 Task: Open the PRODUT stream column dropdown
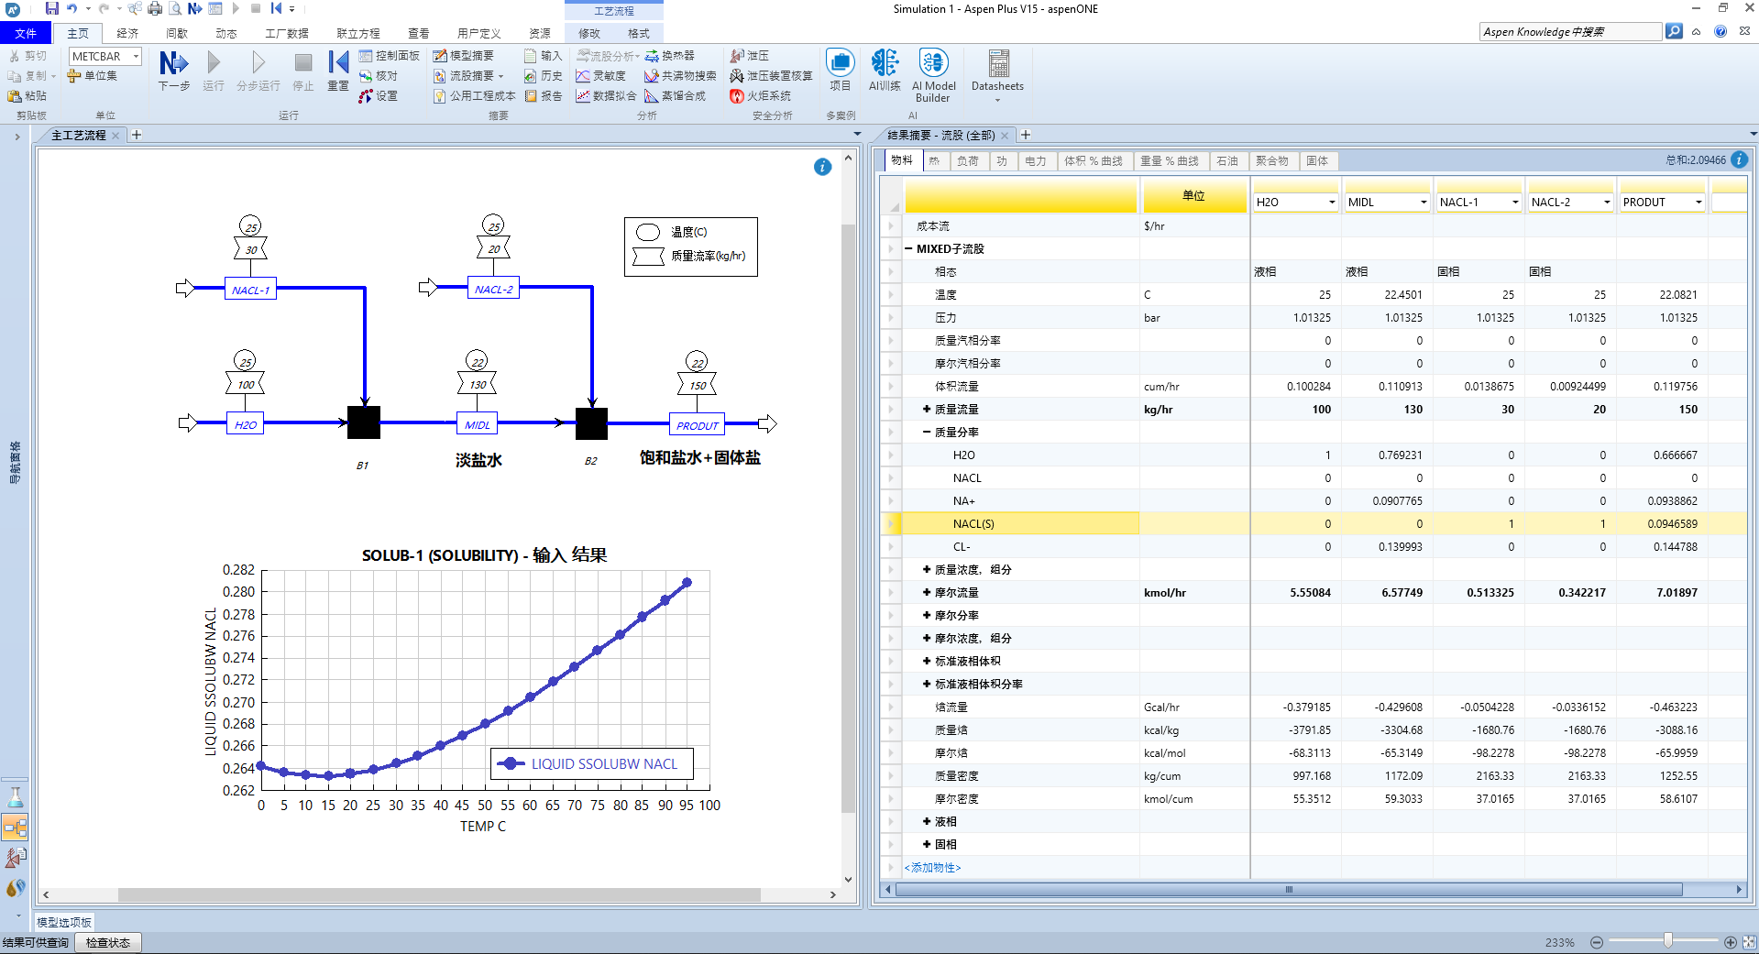[x=1699, y=203]
